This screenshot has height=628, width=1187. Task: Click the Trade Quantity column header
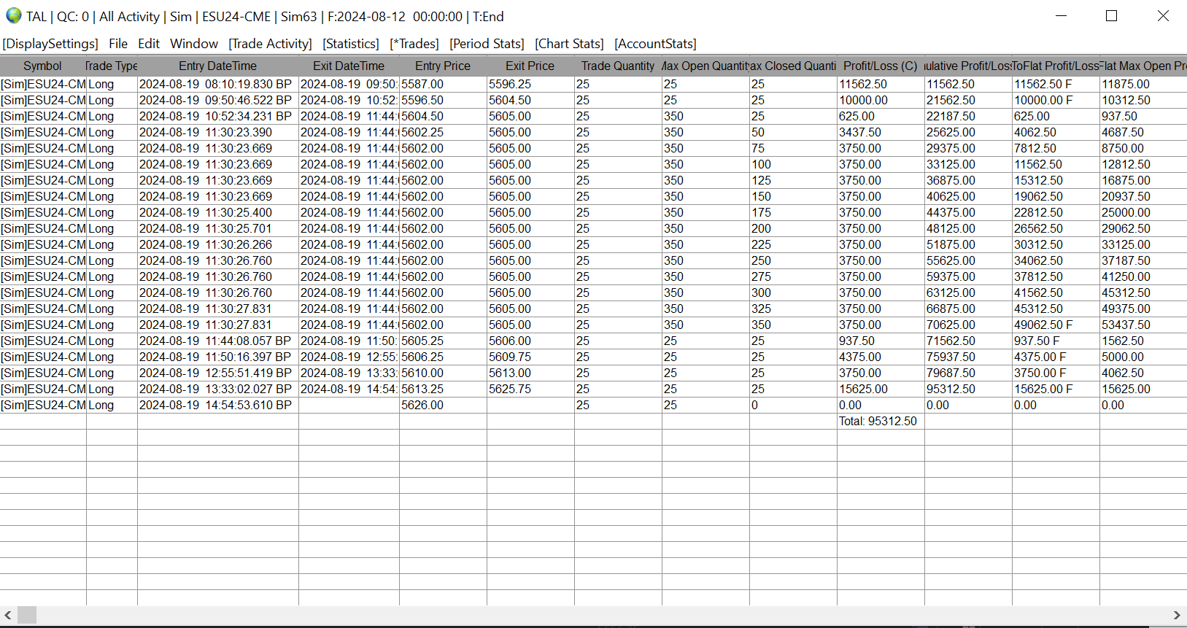pyautogui.click(x=618, y=66)
